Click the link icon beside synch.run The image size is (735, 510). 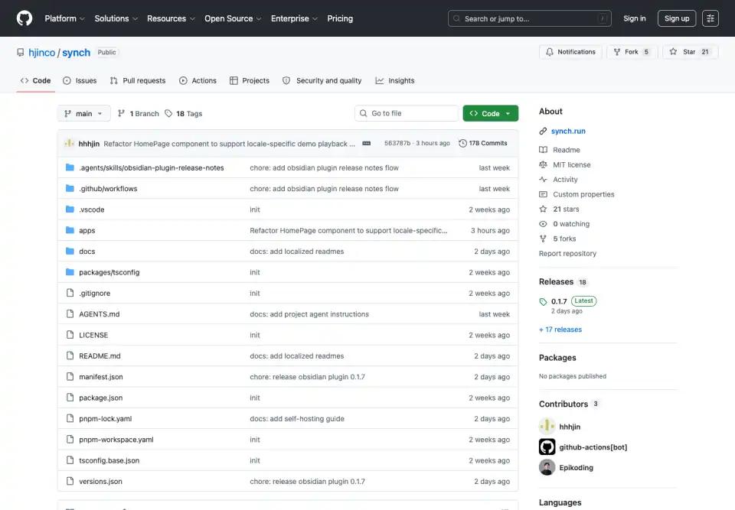pyautogui.click(x=543, y=131)
